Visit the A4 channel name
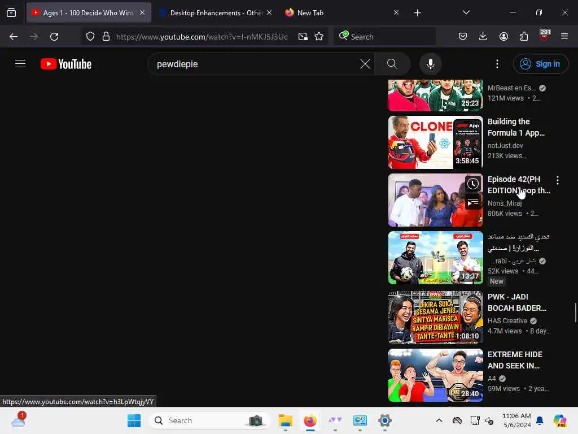Viewport: 578px width, 434px height. (x=492, y=378)
